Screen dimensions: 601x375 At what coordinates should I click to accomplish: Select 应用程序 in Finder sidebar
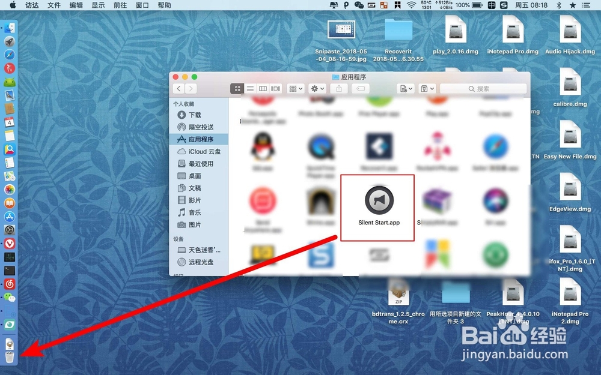coord(199,139)
